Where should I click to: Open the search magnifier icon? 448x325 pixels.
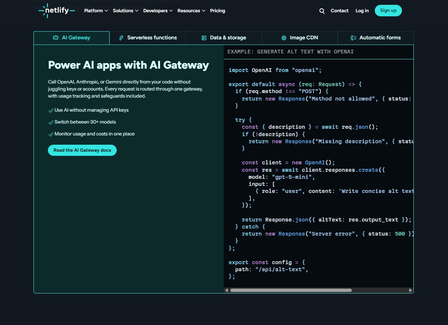[322, 11]
